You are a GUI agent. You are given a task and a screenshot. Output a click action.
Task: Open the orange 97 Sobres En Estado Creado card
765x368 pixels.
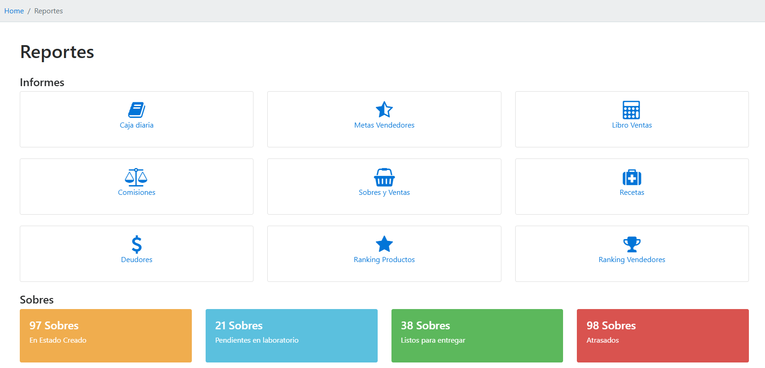pyautogui.click(x=106, y=335)
